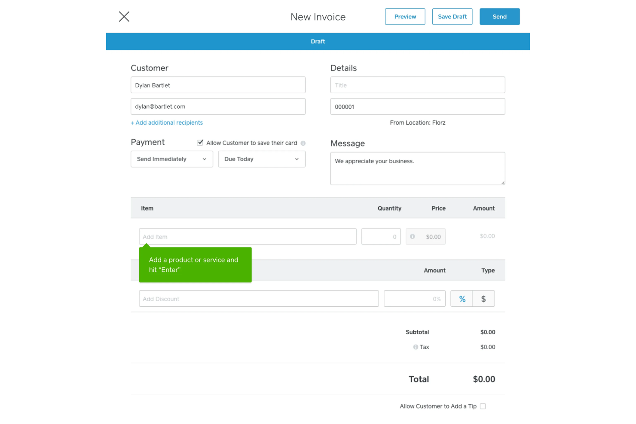Select the dollar discount type
The height and width of the screenshot is (424, 636).
(x=483, y=299)
